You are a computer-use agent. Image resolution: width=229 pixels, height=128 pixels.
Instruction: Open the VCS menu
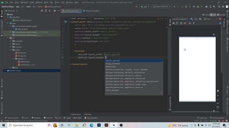pyautogui.click(x=63, y=2)
